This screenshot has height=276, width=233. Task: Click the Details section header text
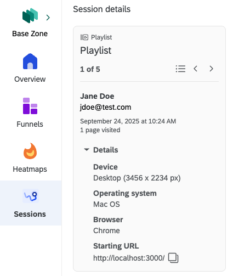[x=106, y=150]
